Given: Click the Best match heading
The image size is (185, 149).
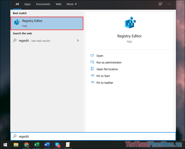Looking at the screenshot, I should pos(20,13).
